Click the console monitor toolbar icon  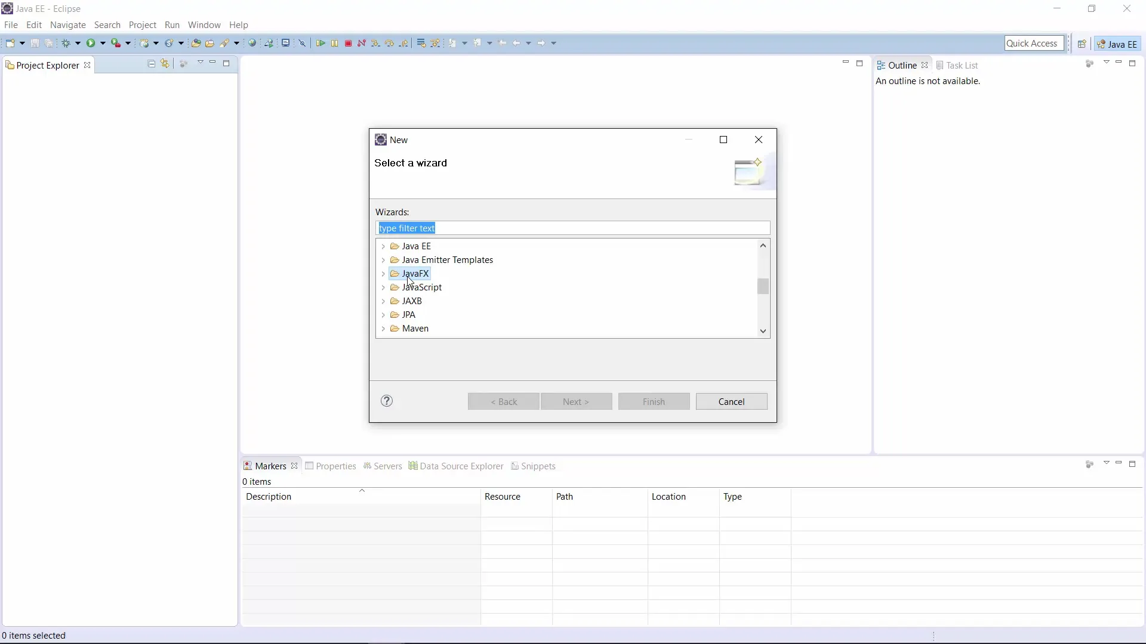click(286, 43)
